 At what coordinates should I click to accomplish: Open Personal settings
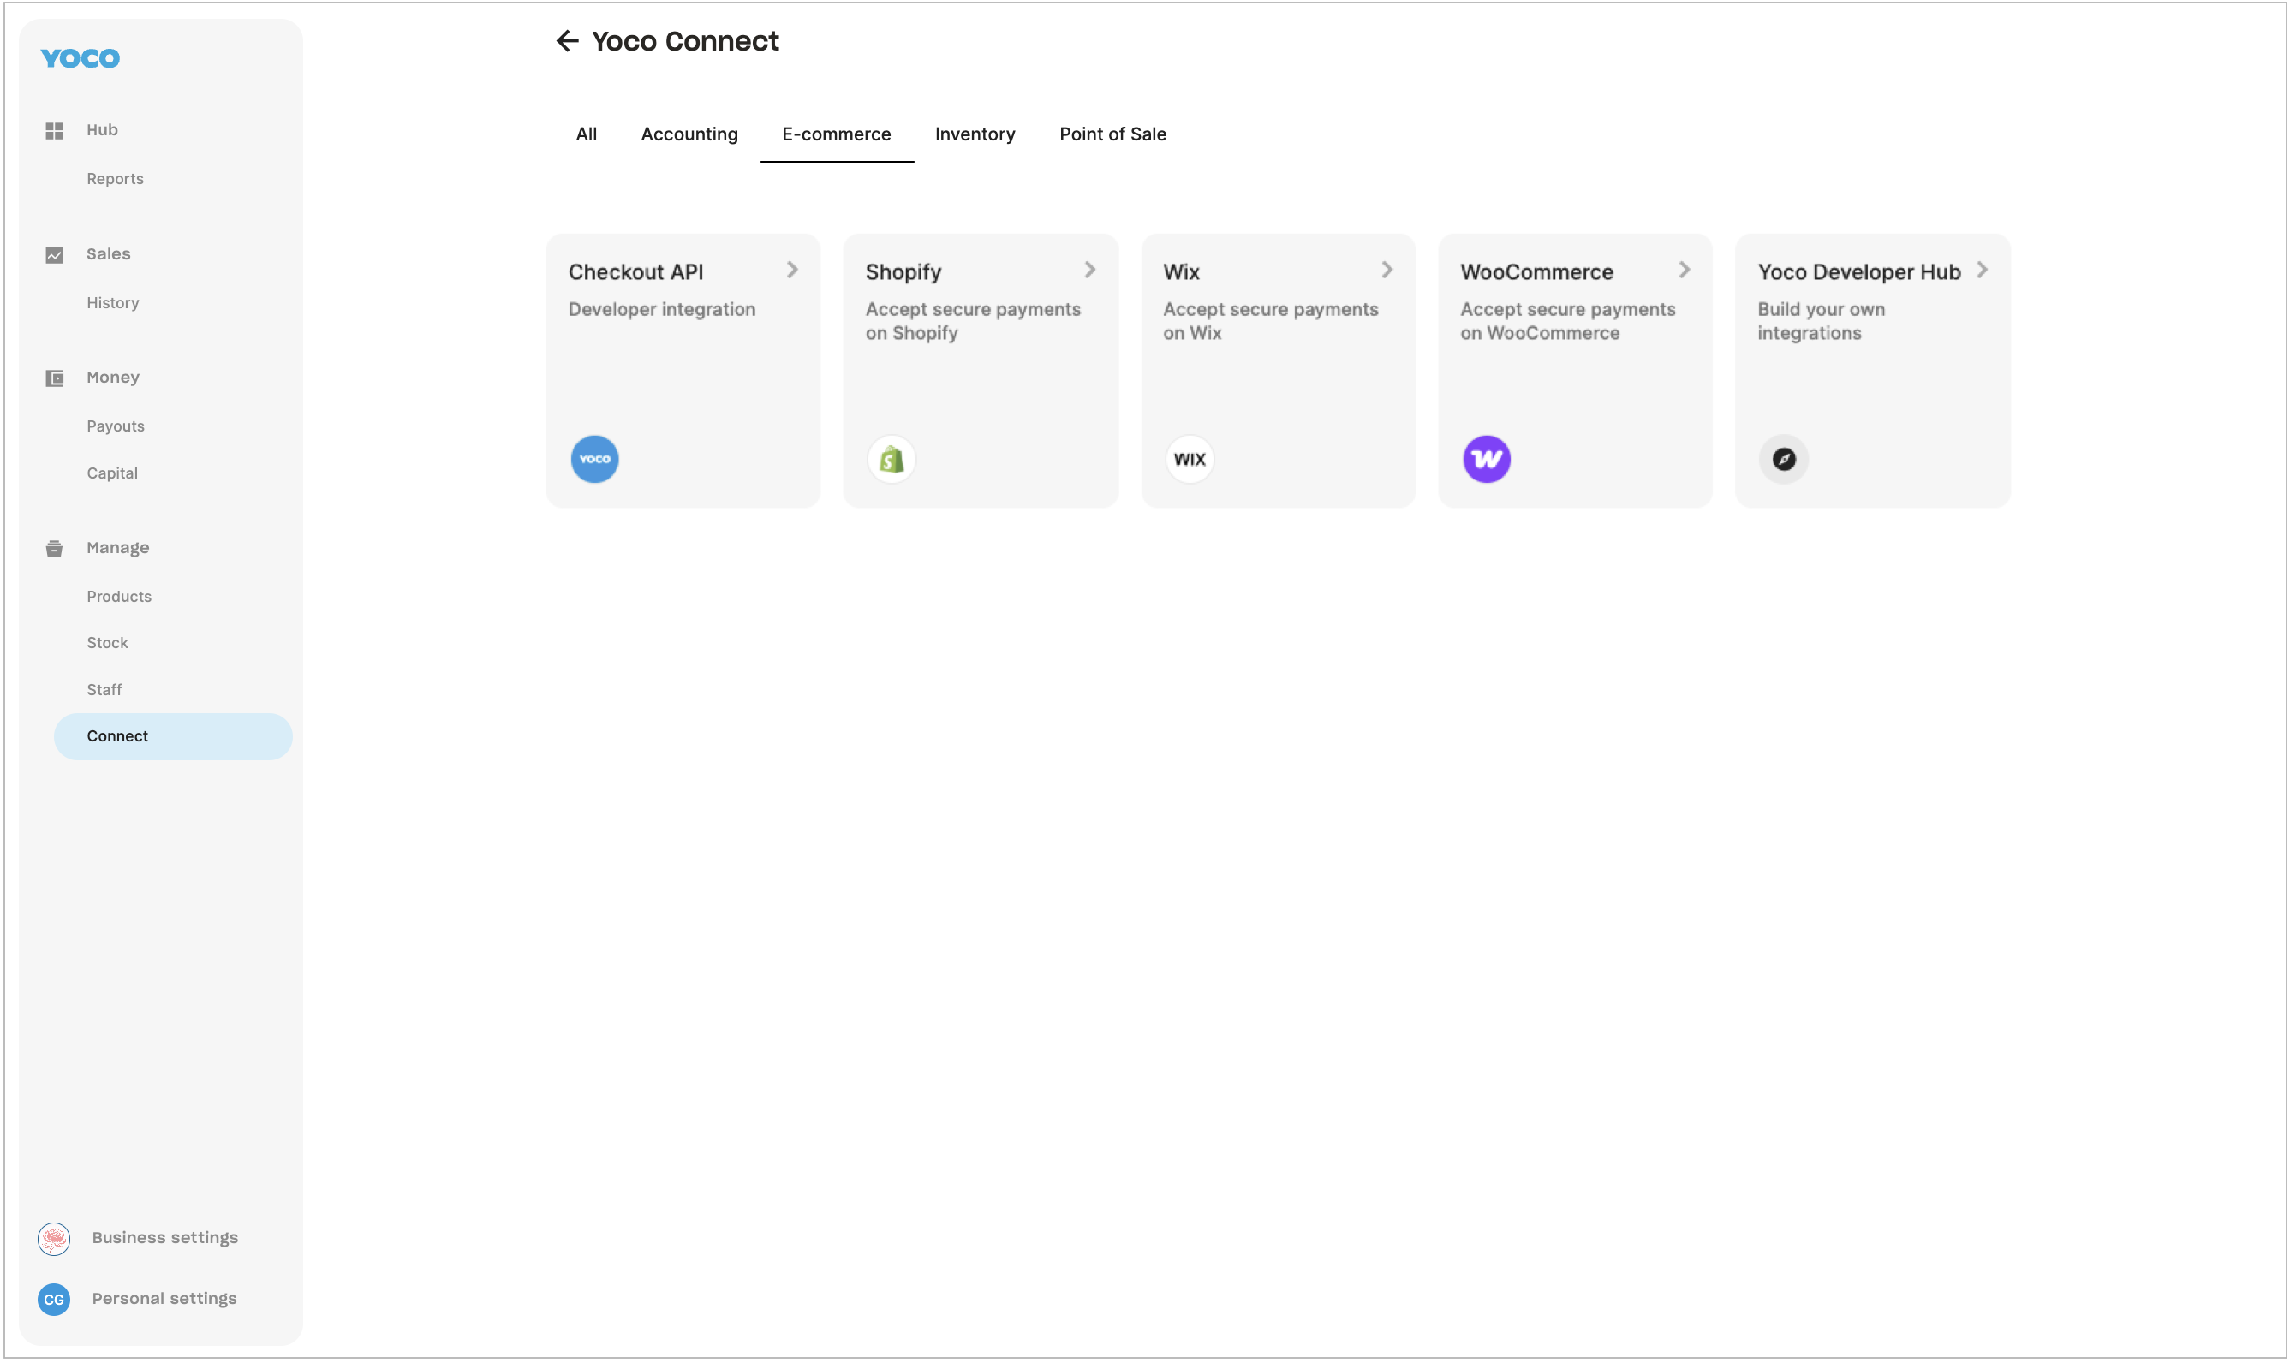(x=164, y=1299)
